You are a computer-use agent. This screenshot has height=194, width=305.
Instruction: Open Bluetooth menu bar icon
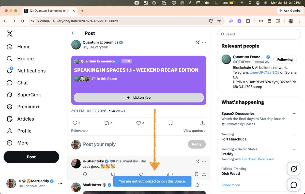click(190, 3)
